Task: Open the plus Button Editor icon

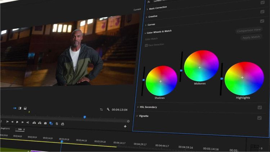Action: tap(125, 126)
